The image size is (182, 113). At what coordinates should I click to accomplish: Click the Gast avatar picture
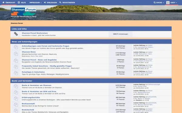click(x=168, y=2)
